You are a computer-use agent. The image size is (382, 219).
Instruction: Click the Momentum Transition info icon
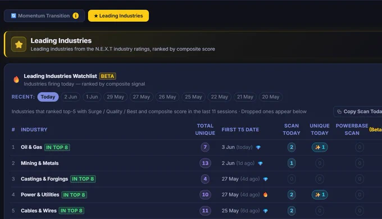(76, 16)
